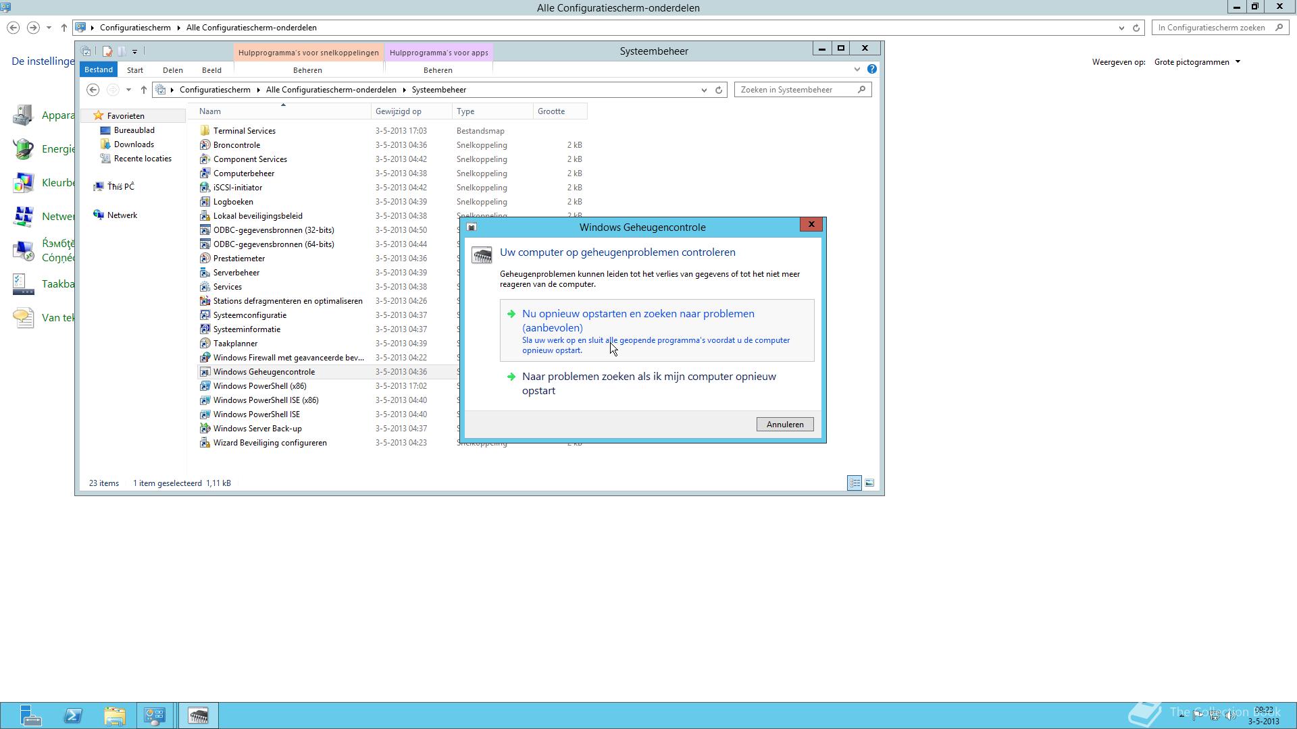Click the Prestatiemeter icon

(x=205, y=259)
